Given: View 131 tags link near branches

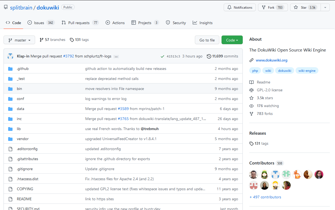Looking at the screenshot, I should point(79,40).
